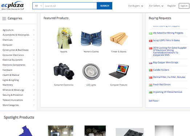Open the Consumer Electronics sidebar category

[x=13, y=55]
